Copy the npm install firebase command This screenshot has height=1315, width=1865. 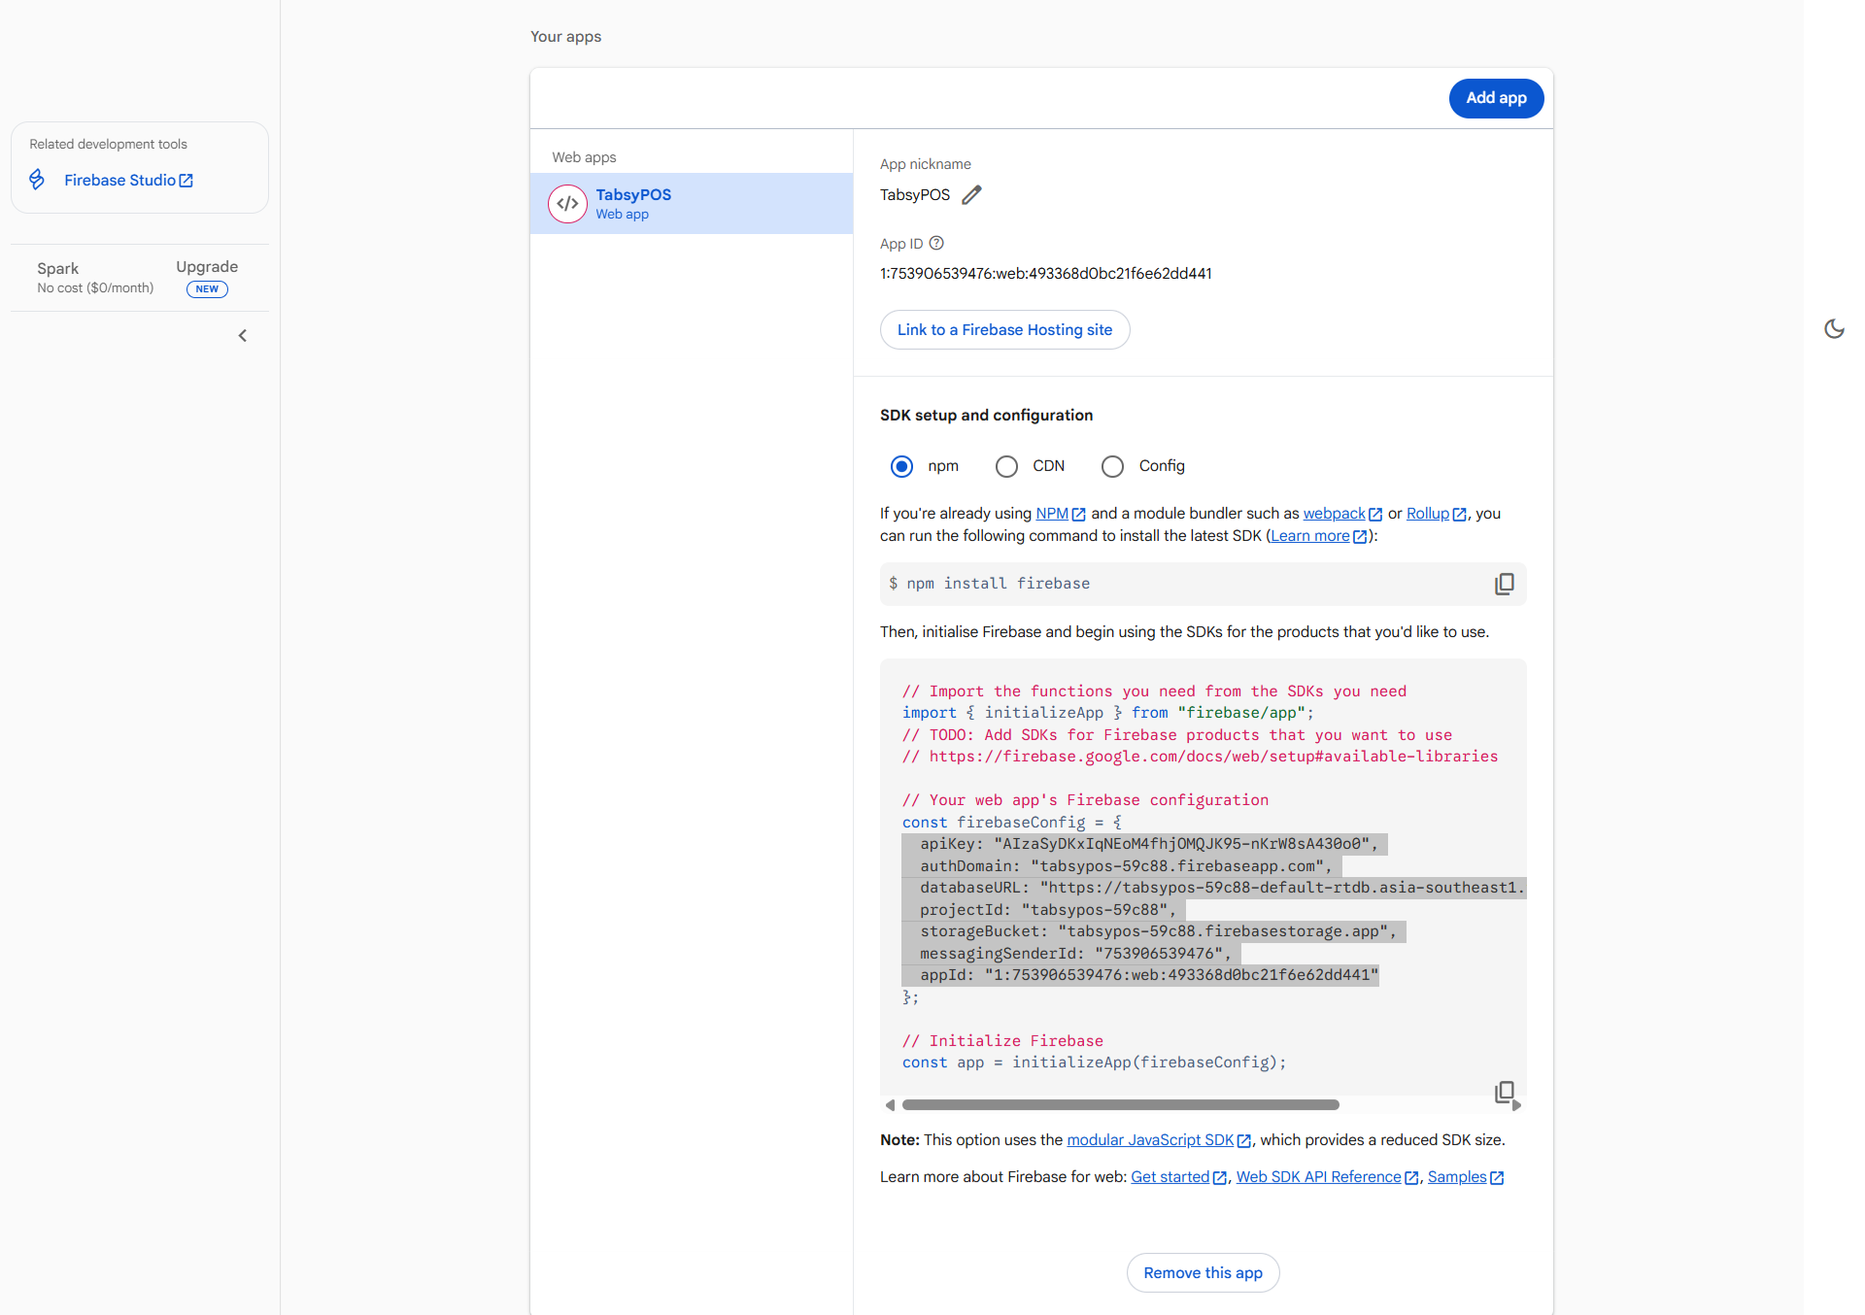[1504, 584]
